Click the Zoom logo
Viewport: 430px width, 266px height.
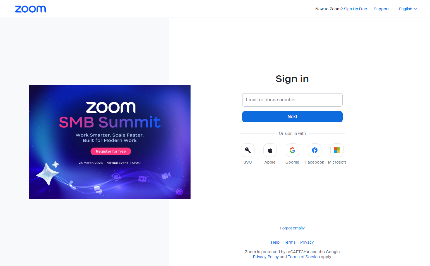click(30, 9)
